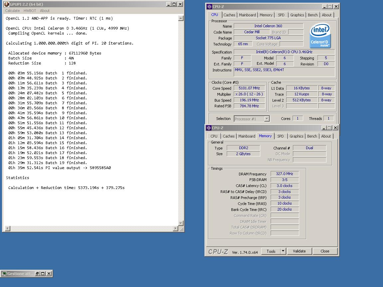The height and width of the screenshot is (287, 383).
Task: Click GPUPI vertical scrollbar down arrow
Action: 181,223
